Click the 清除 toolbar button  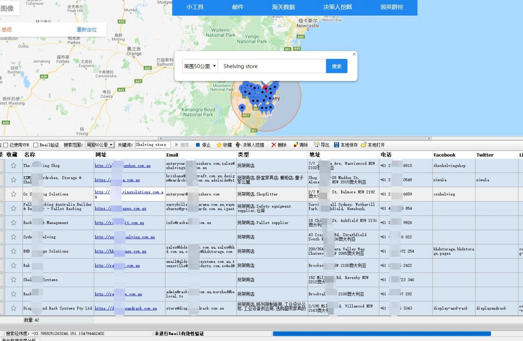coord(301,145)
